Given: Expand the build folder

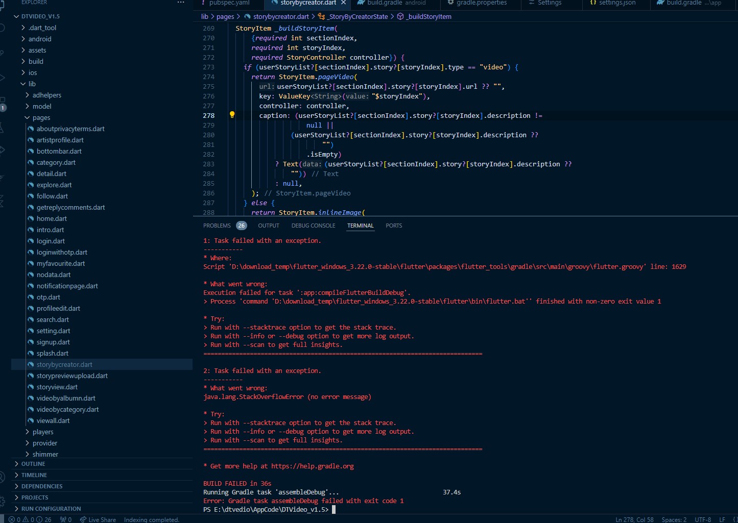Looking at the screenshot, I should [x=23, y=61].
